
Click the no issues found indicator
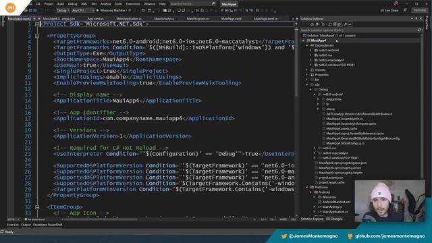pyautogui.click(x=34, y=219)
